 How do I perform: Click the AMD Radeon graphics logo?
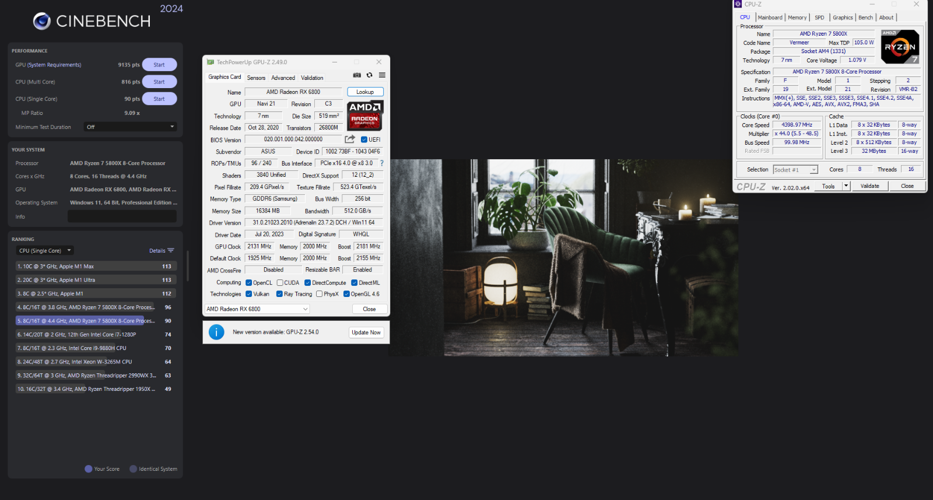[x=365, y=115]
